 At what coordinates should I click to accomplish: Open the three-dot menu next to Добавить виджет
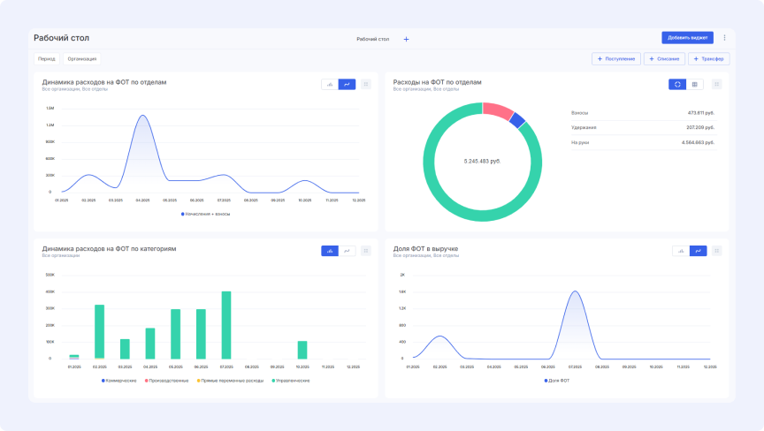(724, 38)
